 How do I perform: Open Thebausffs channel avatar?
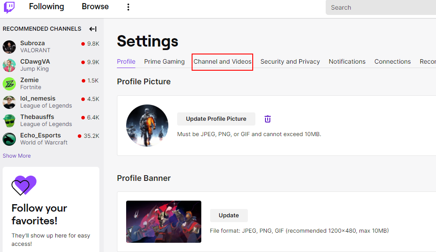pos(9,121)
